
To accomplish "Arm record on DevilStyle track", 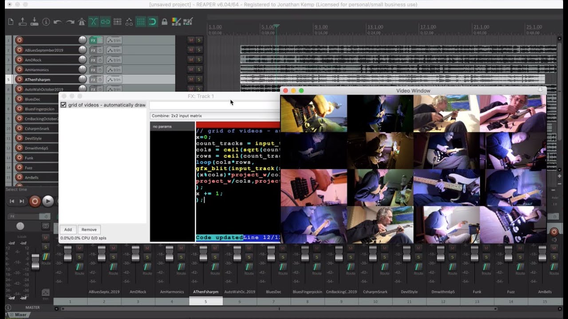I will click(x=19, y=138).
